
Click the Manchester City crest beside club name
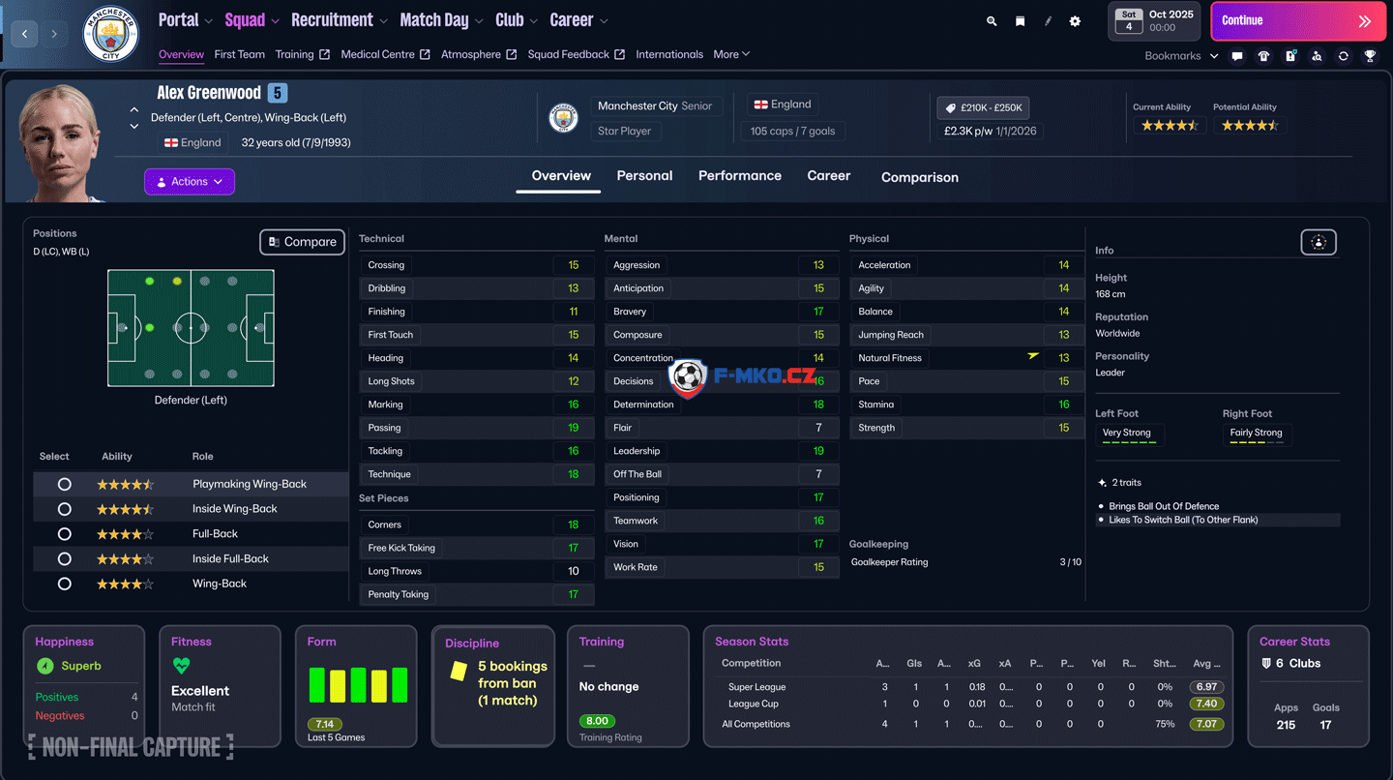(x=563, y=118)
